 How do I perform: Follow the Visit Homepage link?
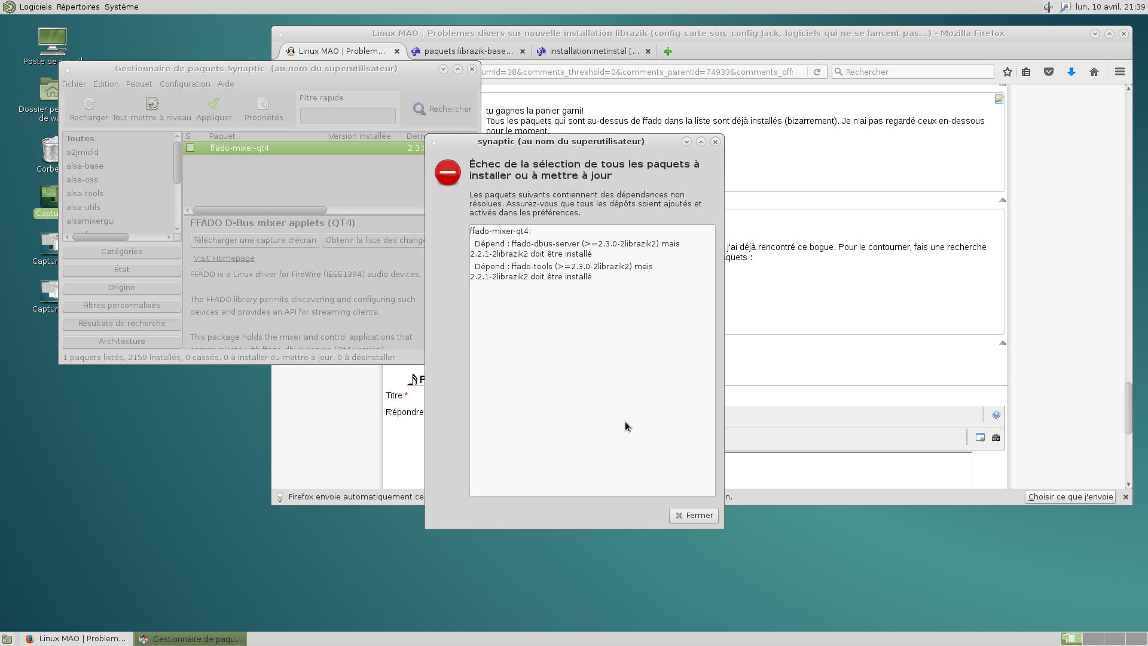pyautogui.click(x=224, y=258)
